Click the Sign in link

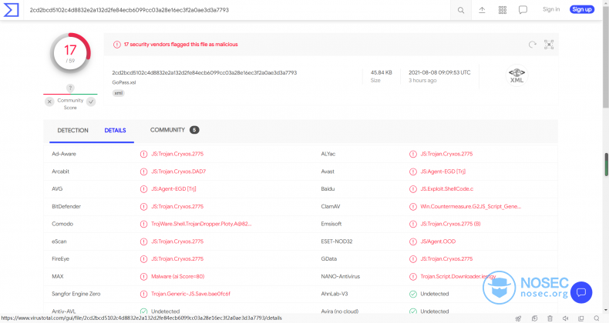[551, 9]
